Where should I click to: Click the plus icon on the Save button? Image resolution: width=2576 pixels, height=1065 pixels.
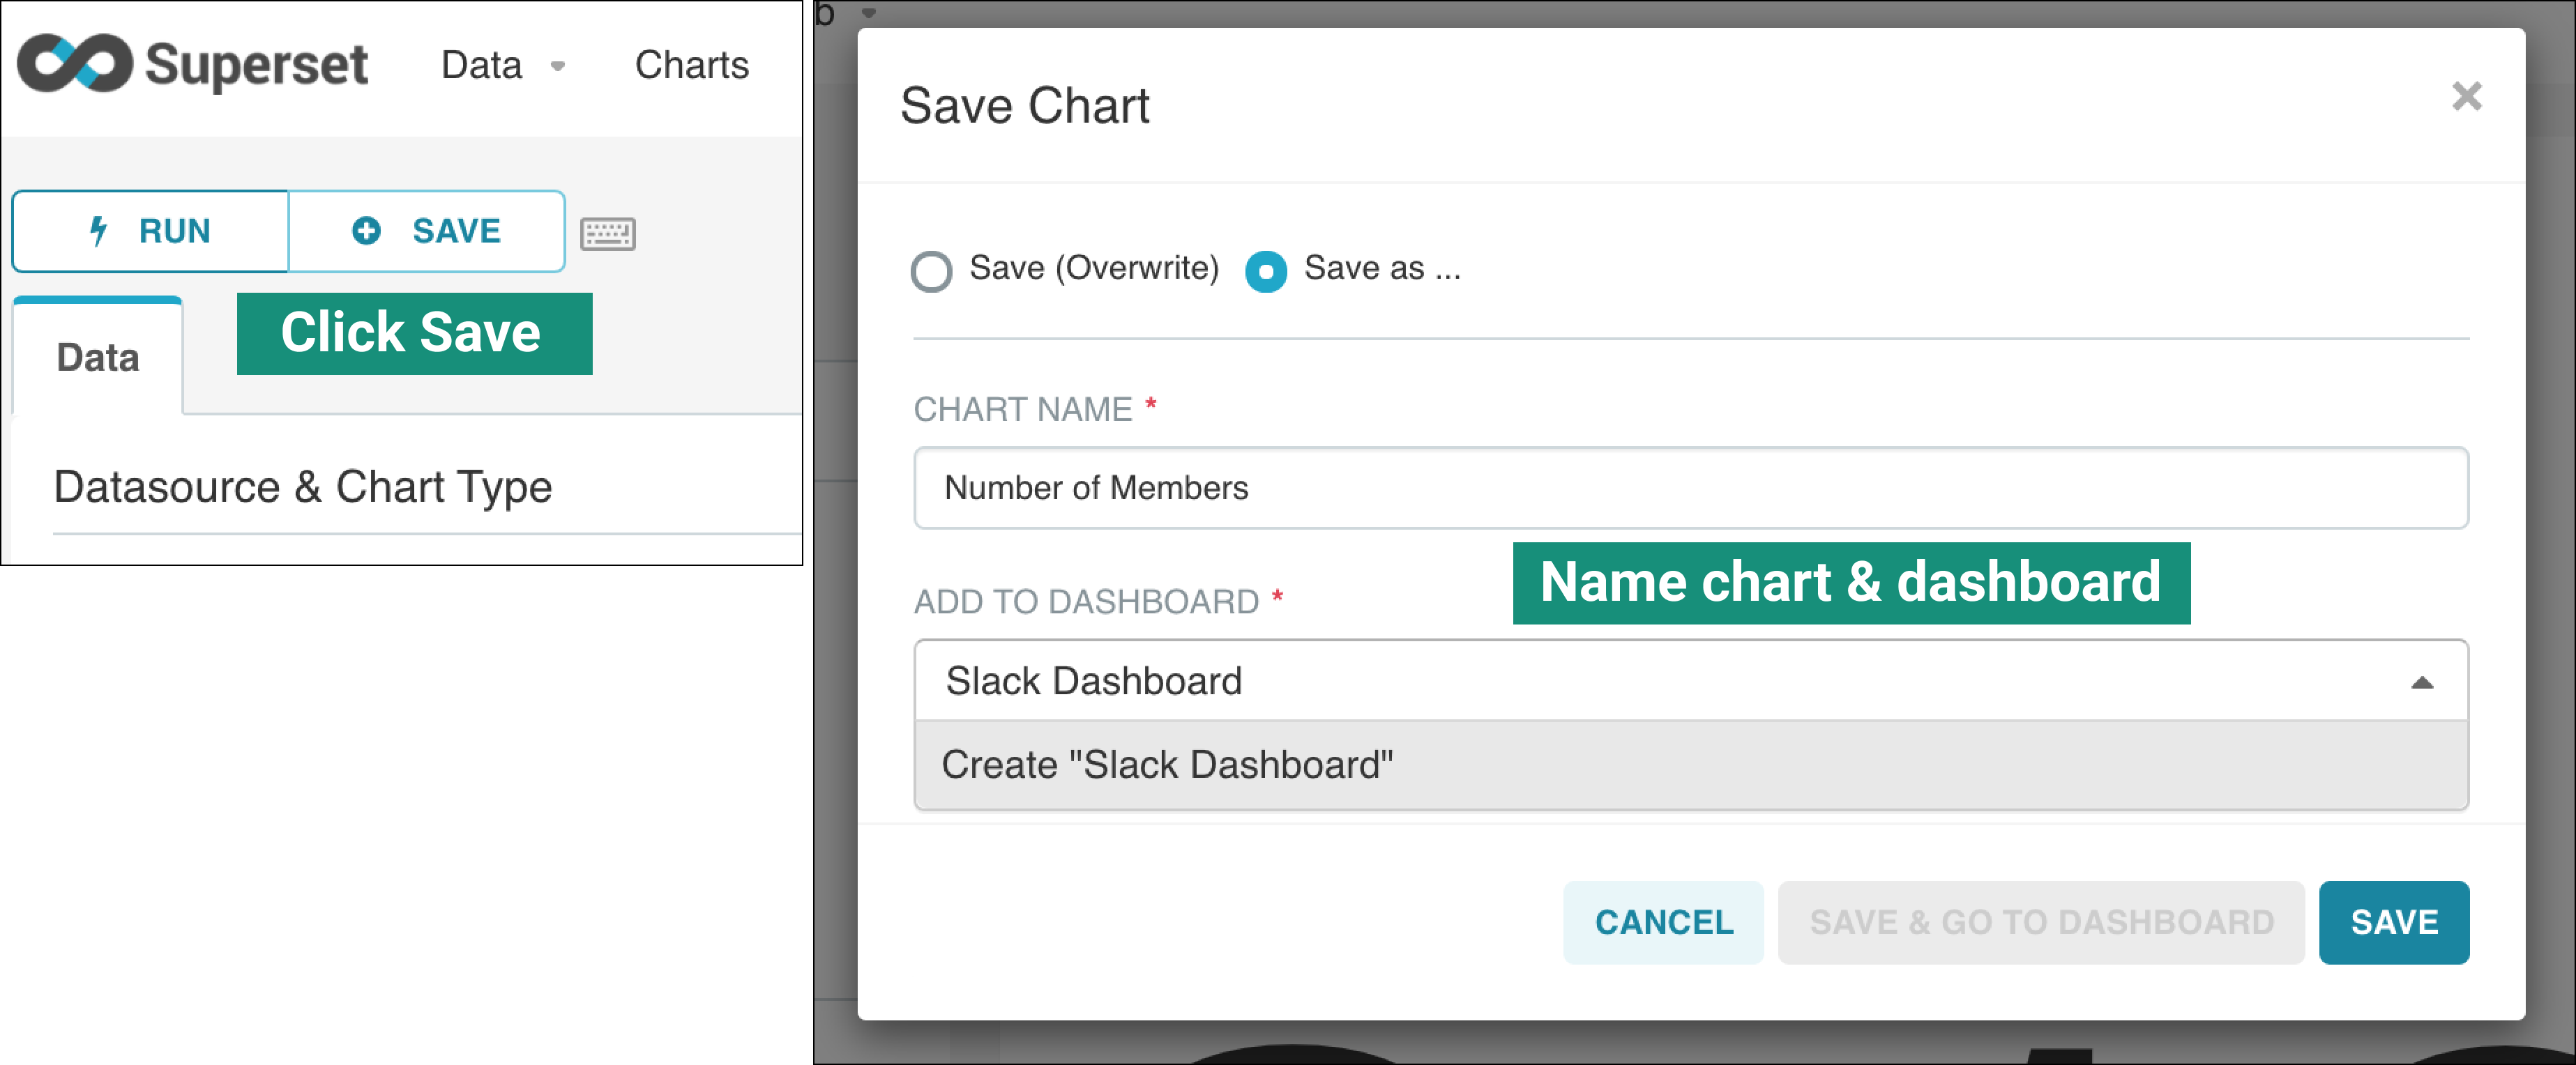click(x=366, y=231)
